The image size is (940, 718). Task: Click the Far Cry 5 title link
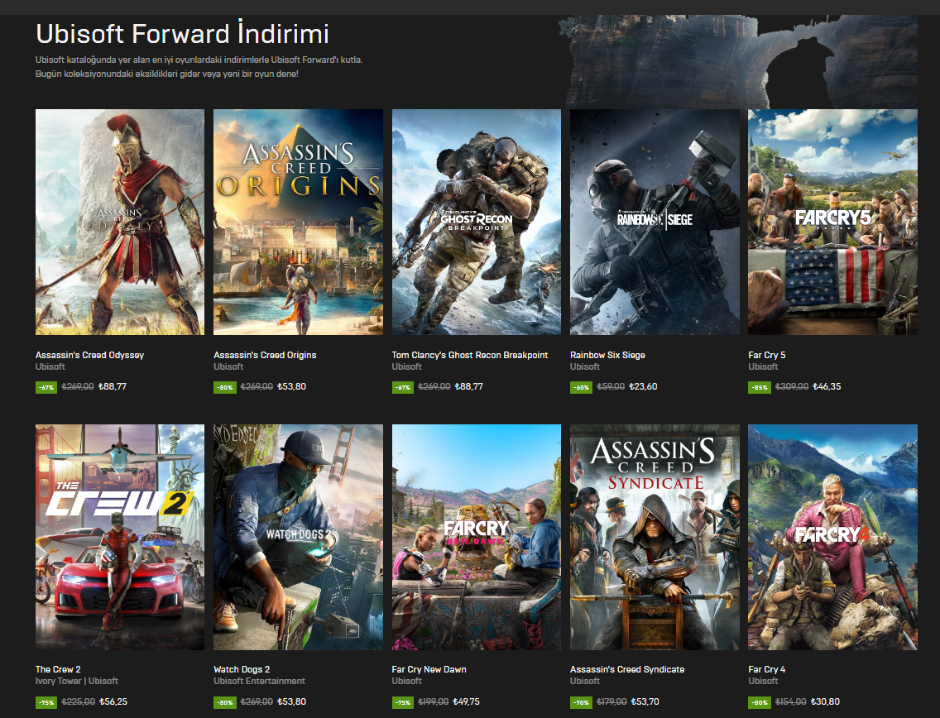click(x=767, y=355)
